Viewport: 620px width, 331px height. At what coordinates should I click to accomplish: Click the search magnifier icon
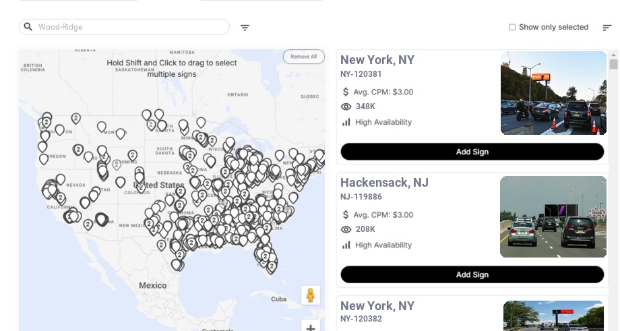[x=28, y=27]
